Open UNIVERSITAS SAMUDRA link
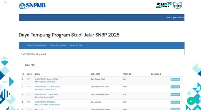The image size is (201, 110). pyautogui.click(x=45, y=102)
